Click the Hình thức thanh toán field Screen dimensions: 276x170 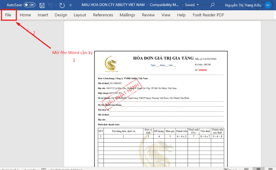click(x=161, y=125)
